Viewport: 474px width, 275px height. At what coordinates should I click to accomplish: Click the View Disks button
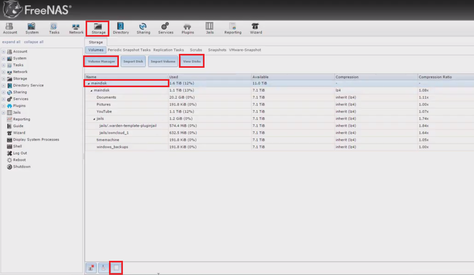pyautogui.click(x=192, y=61)
